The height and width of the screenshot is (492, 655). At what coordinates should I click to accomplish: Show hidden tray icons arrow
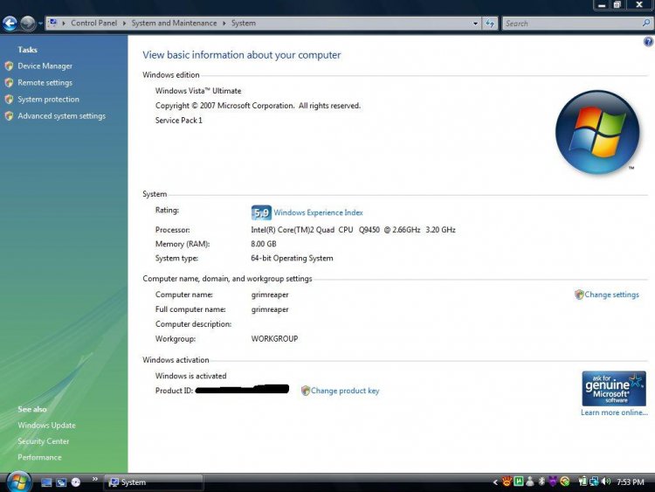[x=495, y=482]
